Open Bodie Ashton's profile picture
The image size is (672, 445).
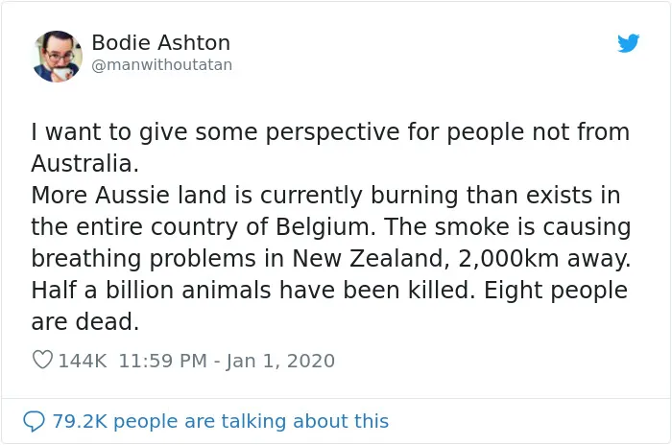[57, 57]
